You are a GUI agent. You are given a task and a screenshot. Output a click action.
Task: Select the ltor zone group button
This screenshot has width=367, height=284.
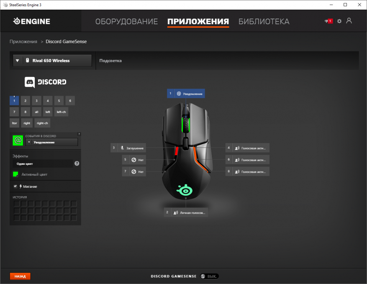tap(14, 123)
